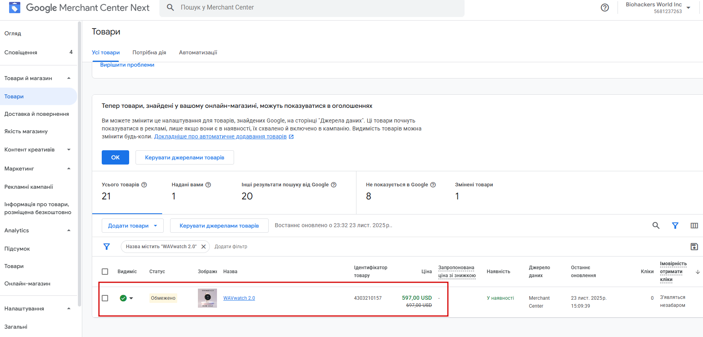Open 'Докладніше про автоматичне додавання товарів' link

pyautogui.click(x=221, y=136)
